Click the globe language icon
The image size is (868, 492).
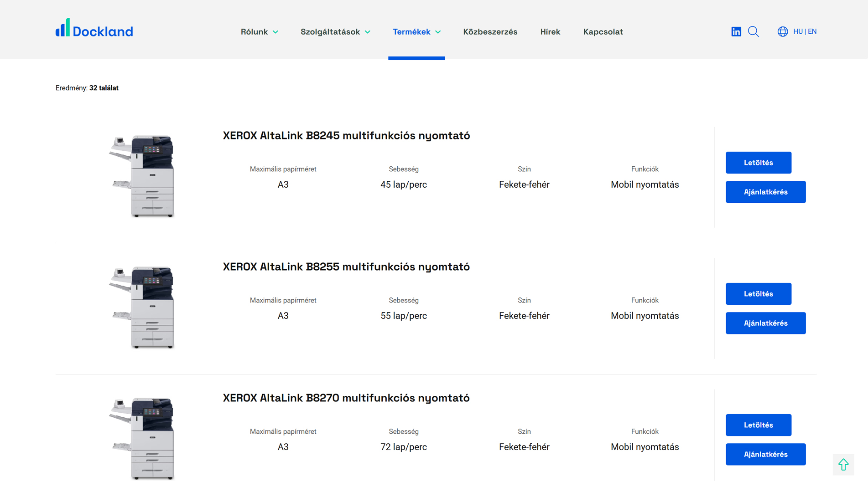tap(783, 31)
